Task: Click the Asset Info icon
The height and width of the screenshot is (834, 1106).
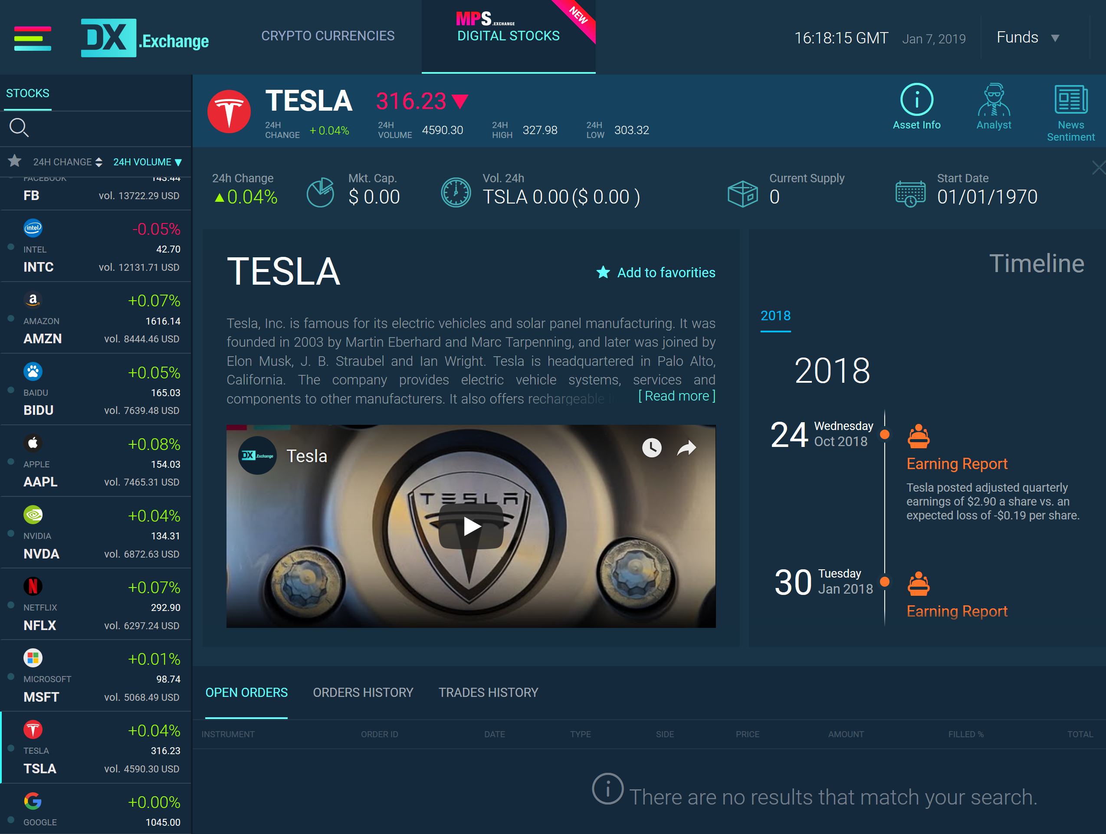Action: point(916,100)
